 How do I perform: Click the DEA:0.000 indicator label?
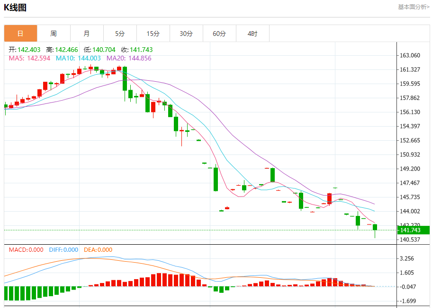coord(98,250)
